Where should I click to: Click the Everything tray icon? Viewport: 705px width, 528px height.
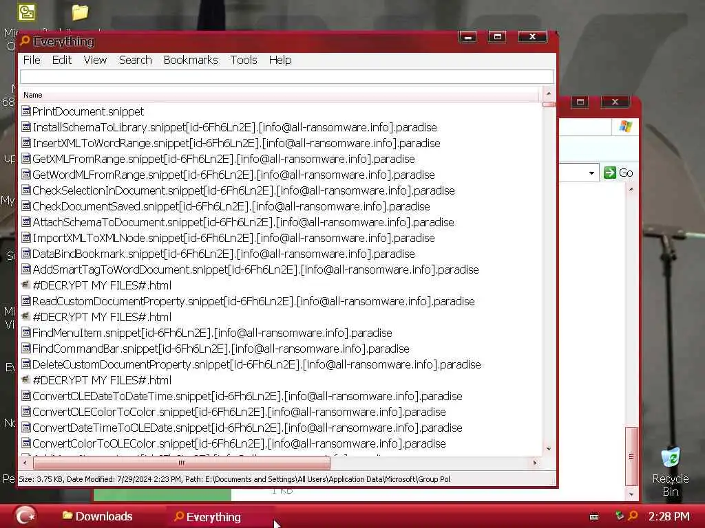(x=633, y=516)
